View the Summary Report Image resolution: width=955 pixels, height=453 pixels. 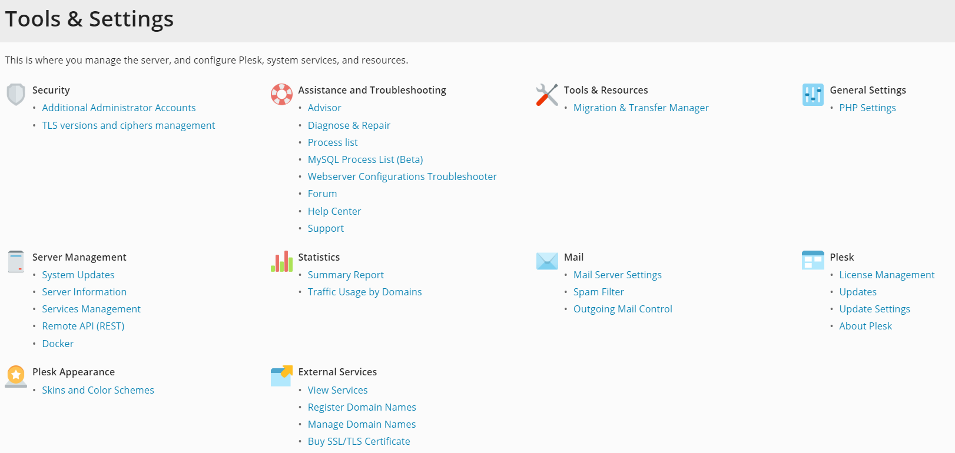(x=346, y=275)
